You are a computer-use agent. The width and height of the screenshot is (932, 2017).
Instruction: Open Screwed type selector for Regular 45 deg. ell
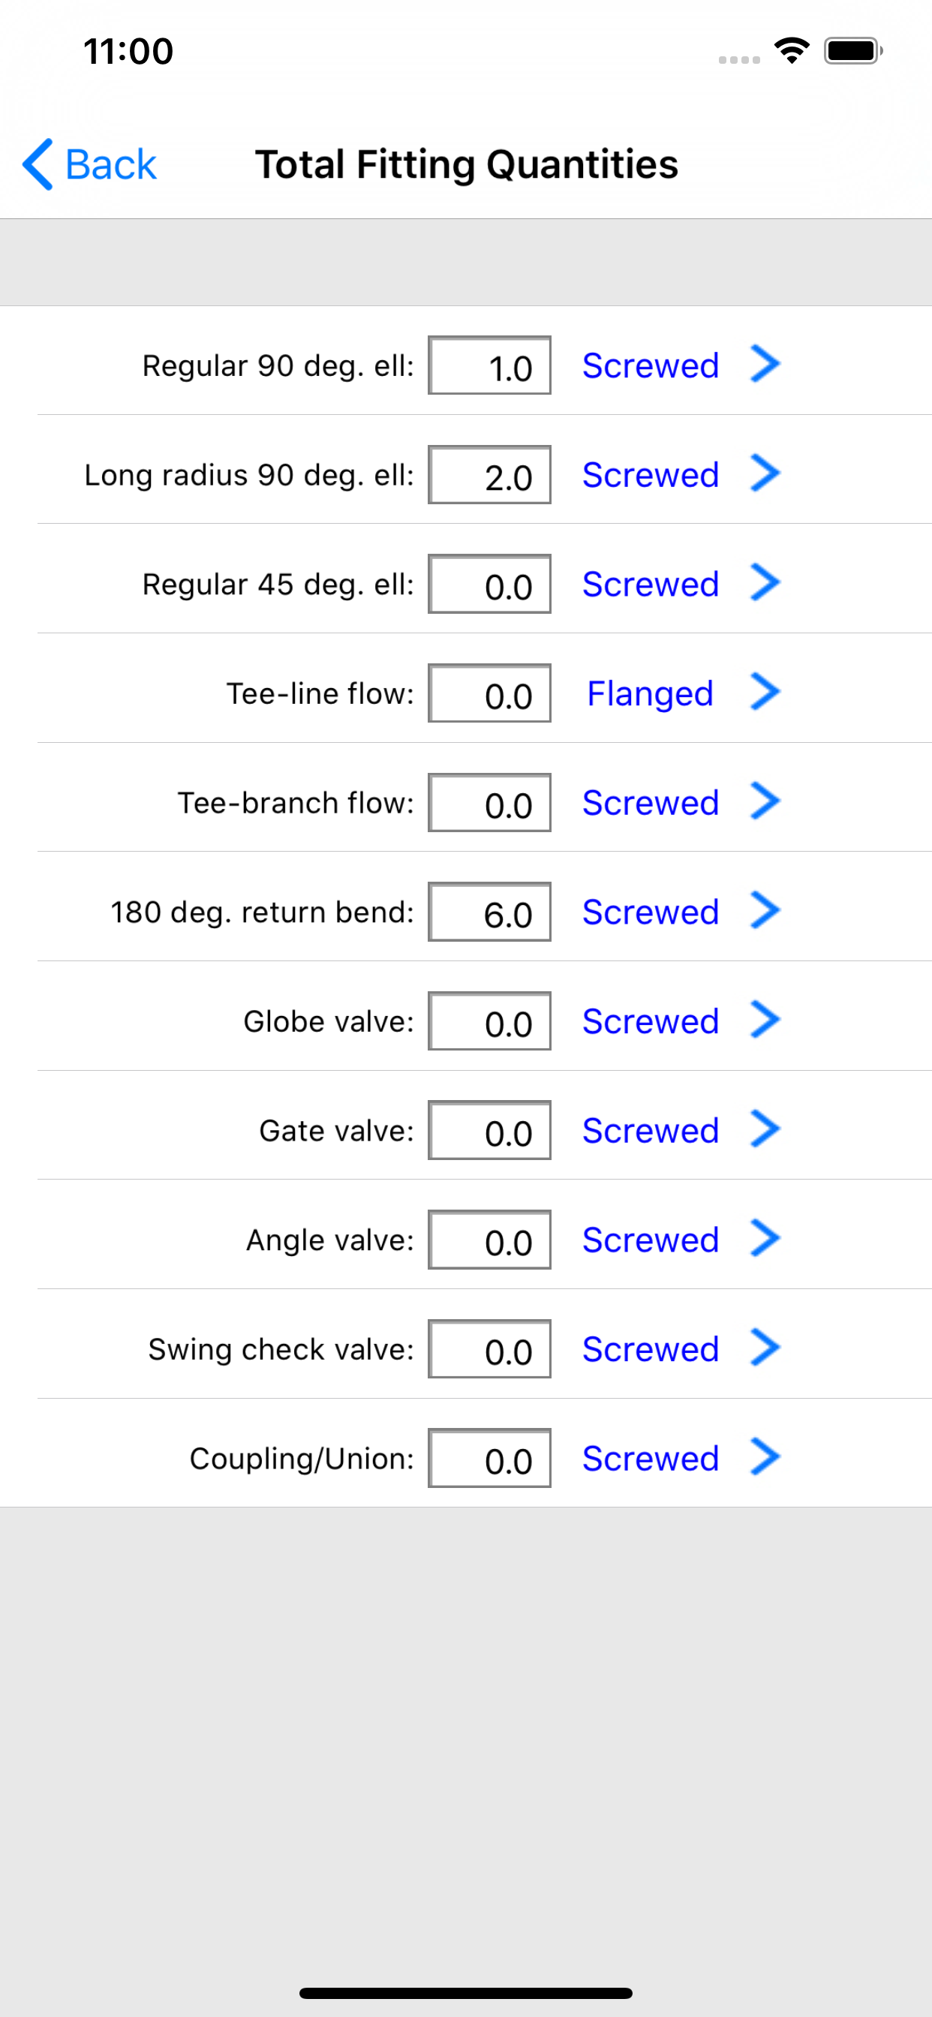coord(650,584)
